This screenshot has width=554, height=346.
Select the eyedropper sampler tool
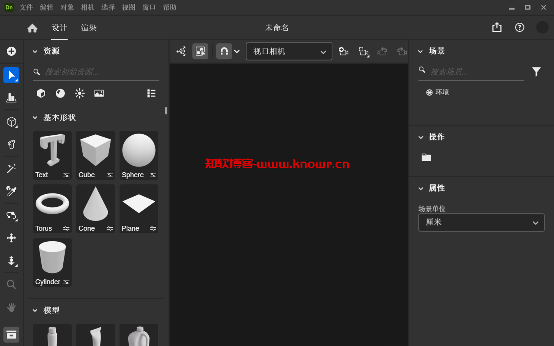point(11,191)
